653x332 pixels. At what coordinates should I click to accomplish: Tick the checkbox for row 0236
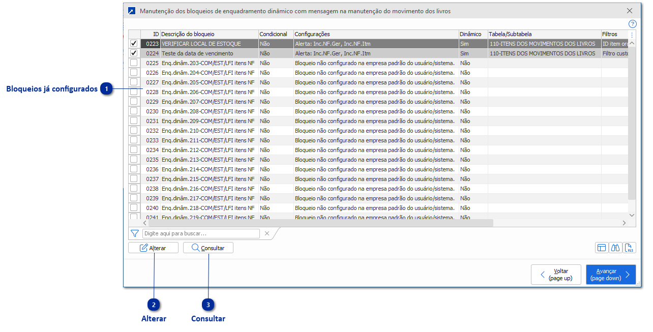click(134, 169)
